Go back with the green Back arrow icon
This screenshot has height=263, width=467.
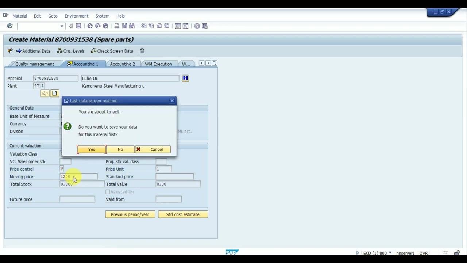(90, 26)
